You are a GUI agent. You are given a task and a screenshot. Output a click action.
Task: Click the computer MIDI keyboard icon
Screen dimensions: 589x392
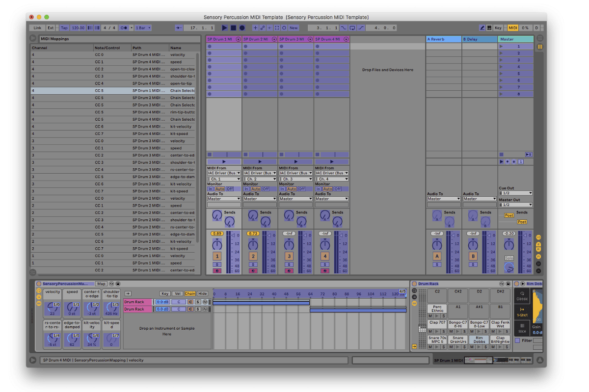(x=489, y=27)
